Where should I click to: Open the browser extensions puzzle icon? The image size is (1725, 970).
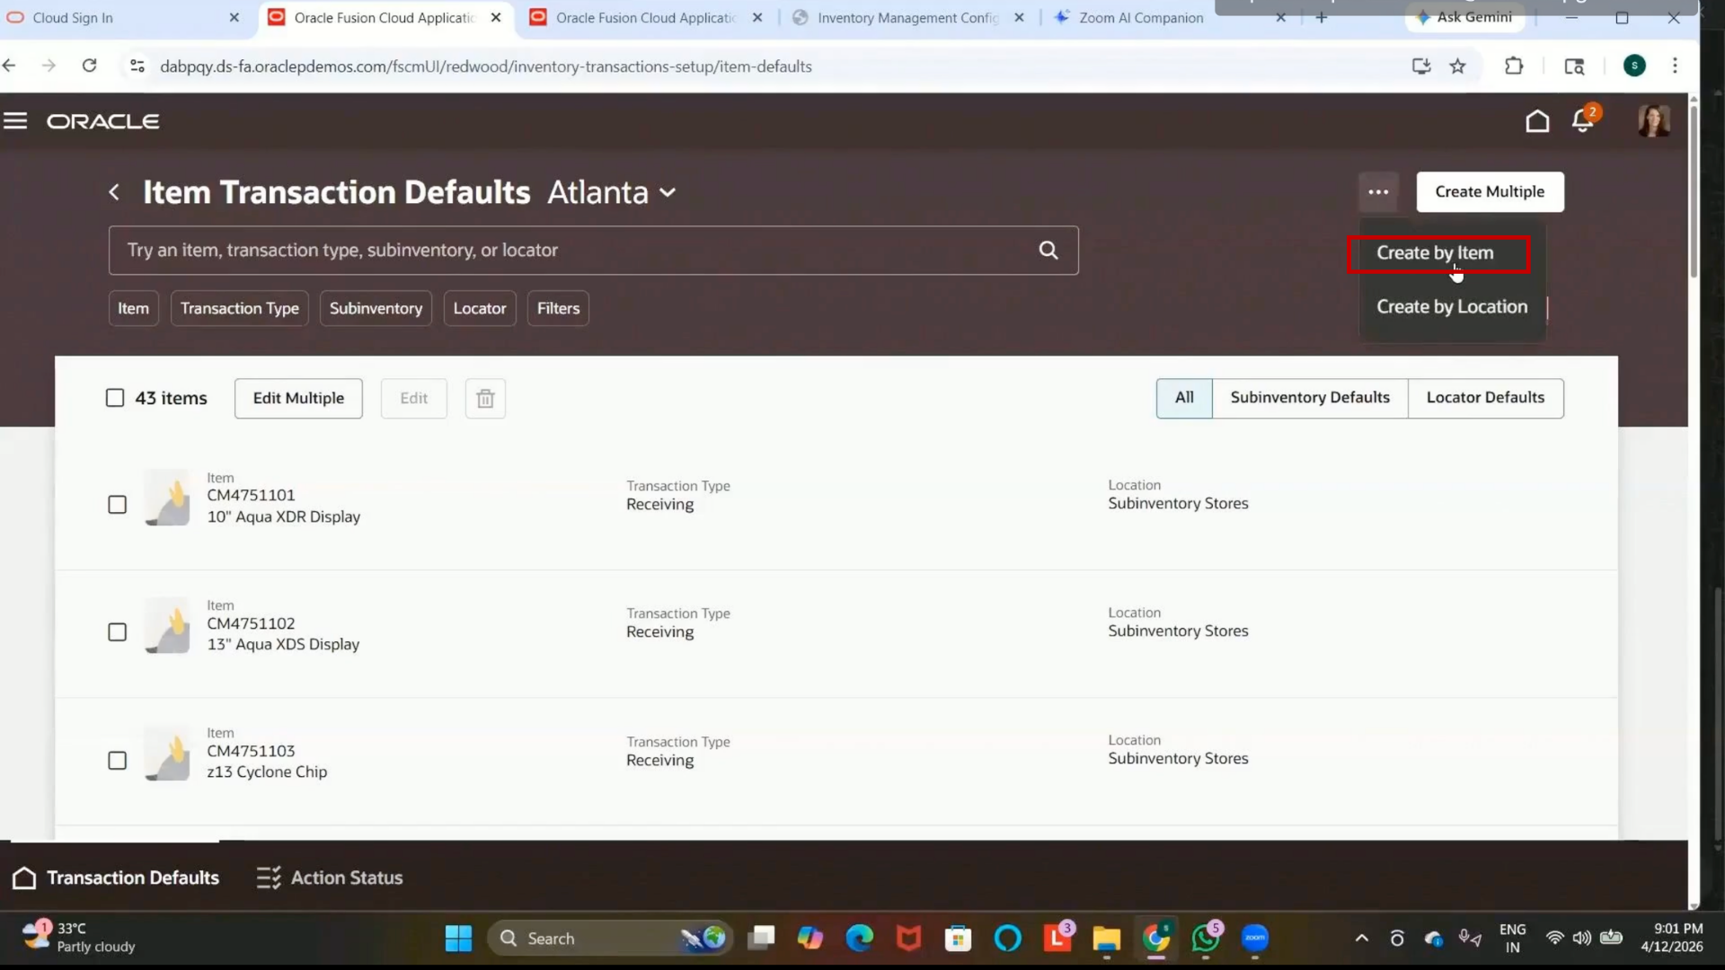[1514, 66]
